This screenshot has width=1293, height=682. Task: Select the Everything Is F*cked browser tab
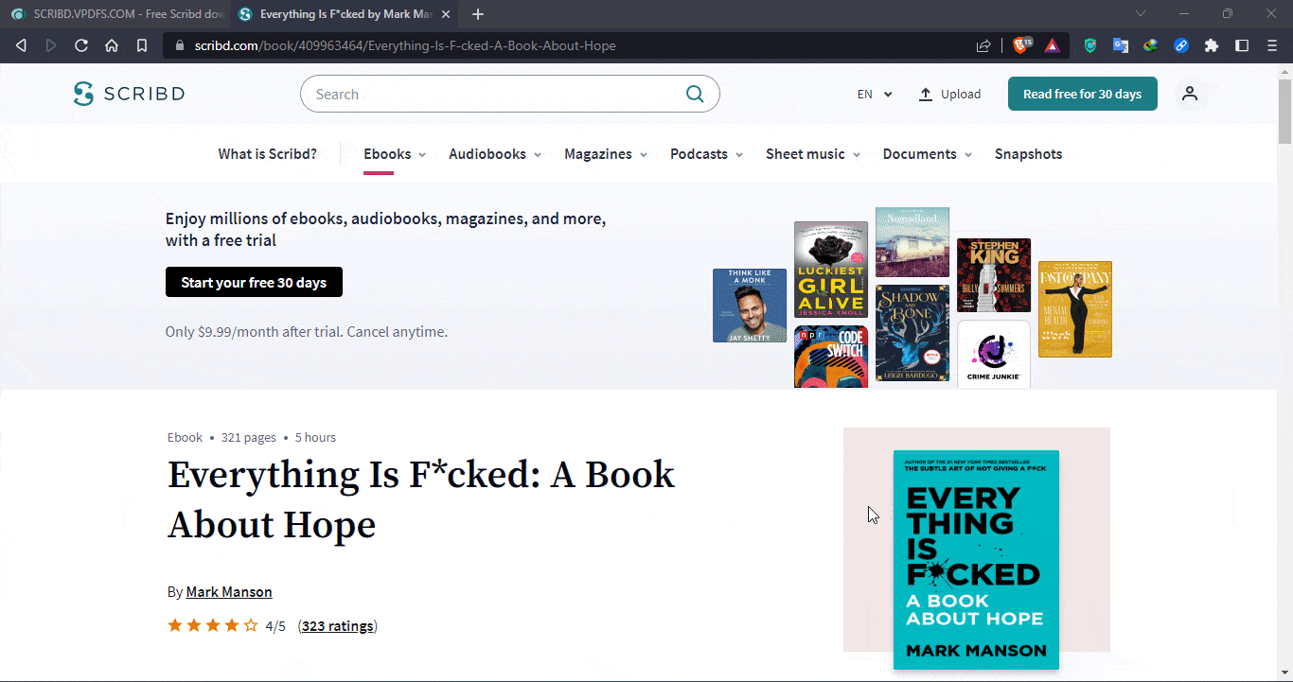click(x=345, y=14)
